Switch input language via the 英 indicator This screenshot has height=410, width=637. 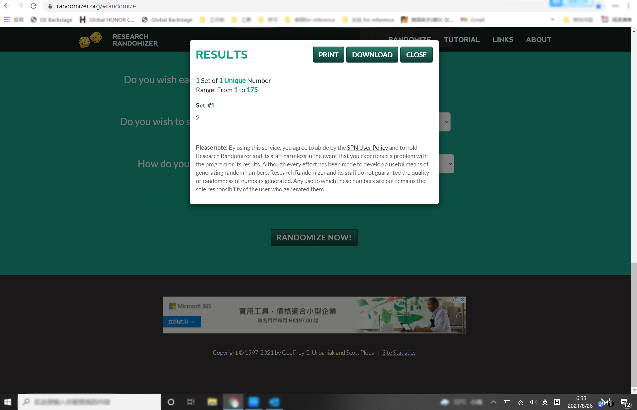[545, 402]
